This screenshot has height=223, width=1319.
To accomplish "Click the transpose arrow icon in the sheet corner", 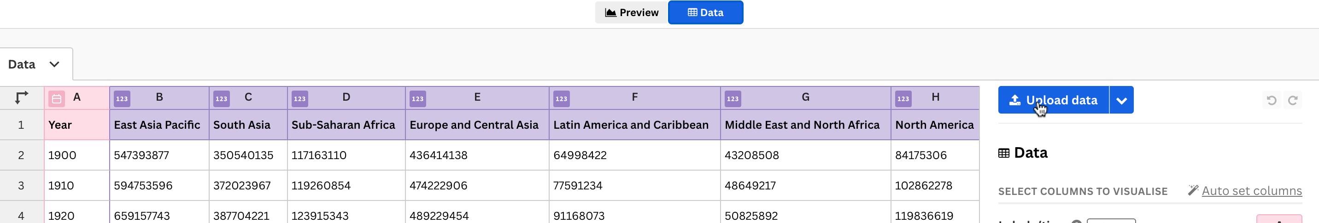I will [22, 97].
